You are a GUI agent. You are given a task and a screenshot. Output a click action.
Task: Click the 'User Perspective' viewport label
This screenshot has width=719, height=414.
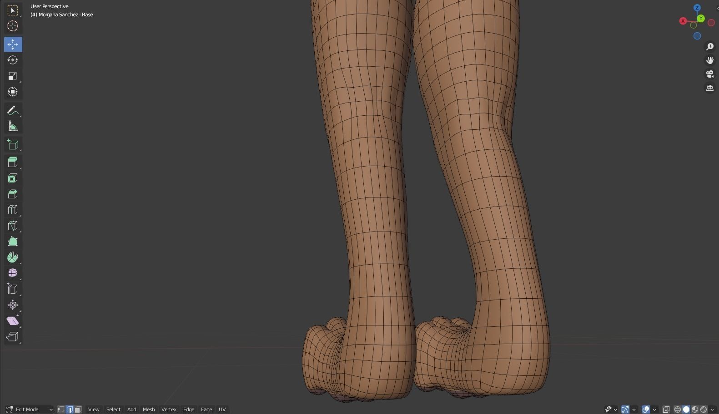click(x=49, y=6)
